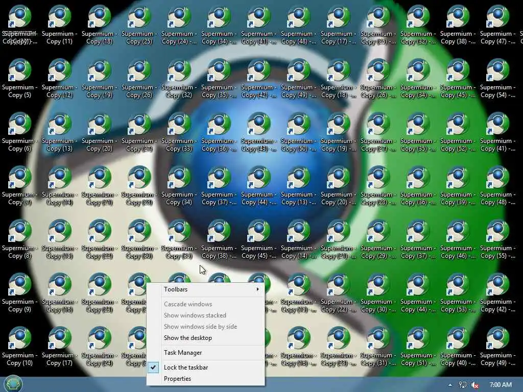
Task: Select the Supermium - Copy (10) shortcut
Action: [x=20, y=347]
